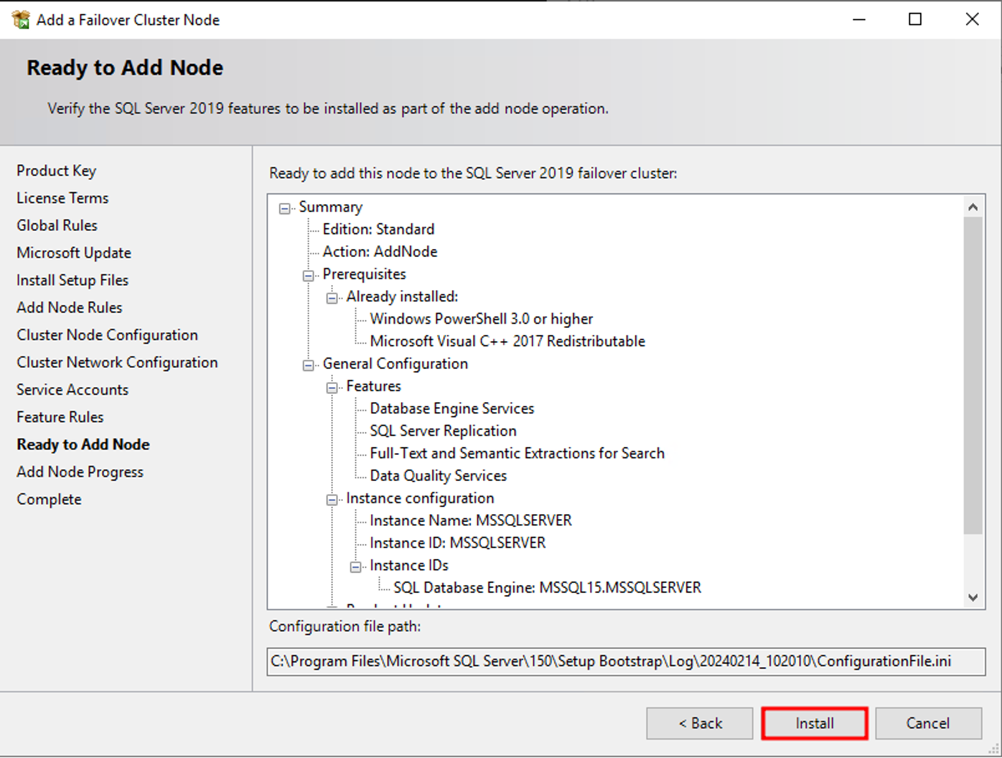Collapse the Summary tree node
This screenshot has width=1002, height=758.
tap(285, 208)
